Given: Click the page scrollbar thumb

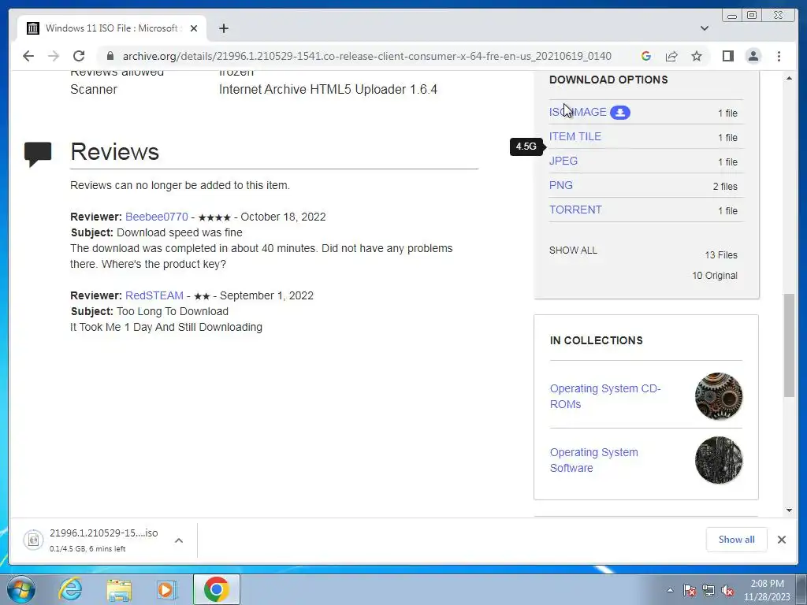Looking at the screenshot, I should point(789,345).
